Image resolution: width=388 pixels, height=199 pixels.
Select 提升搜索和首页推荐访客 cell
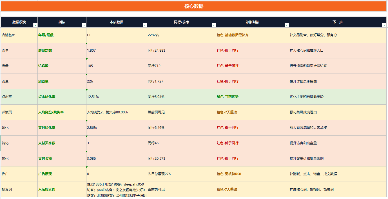click(x=338, y=66)
